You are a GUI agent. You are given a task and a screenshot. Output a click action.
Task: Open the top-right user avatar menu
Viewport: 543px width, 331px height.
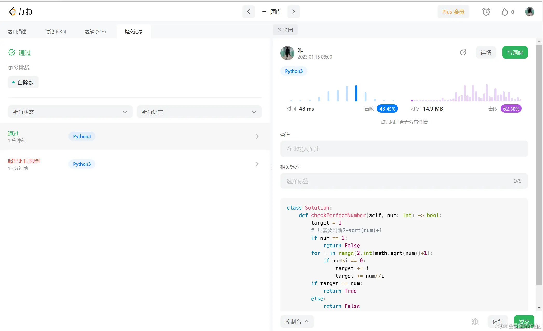coord(530,12)
